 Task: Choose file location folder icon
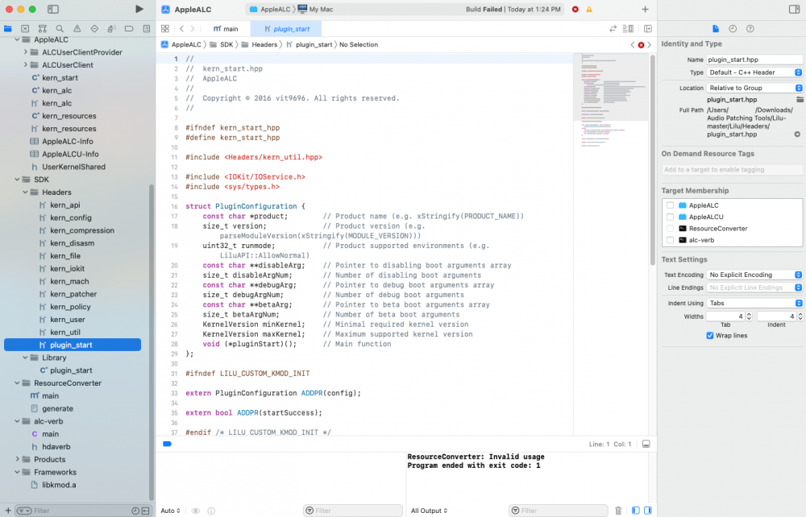800,100
